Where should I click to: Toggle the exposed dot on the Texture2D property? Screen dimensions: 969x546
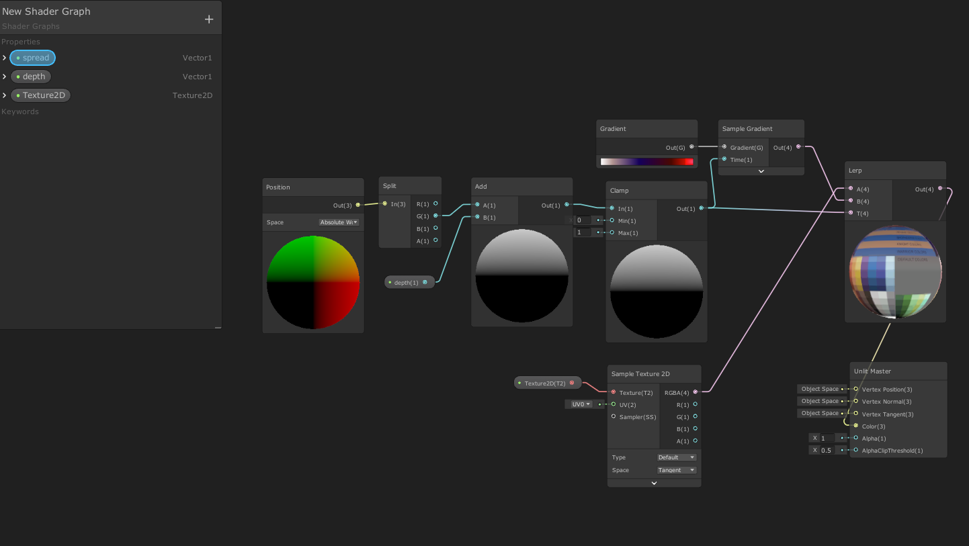tap(18, 95)
